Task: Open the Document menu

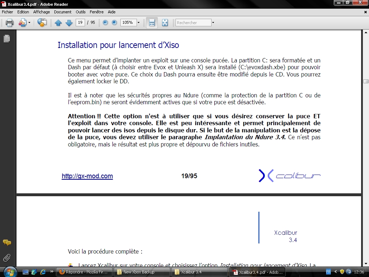Action: pyautogui.click(x=63, y=12)
